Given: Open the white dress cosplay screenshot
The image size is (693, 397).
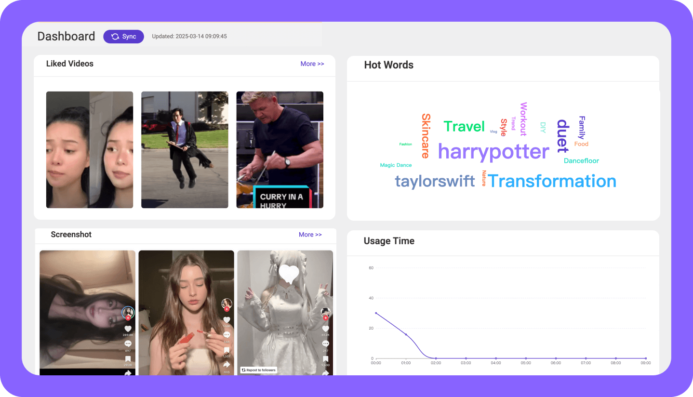Looking at the screenshot, I should [285, 313].
